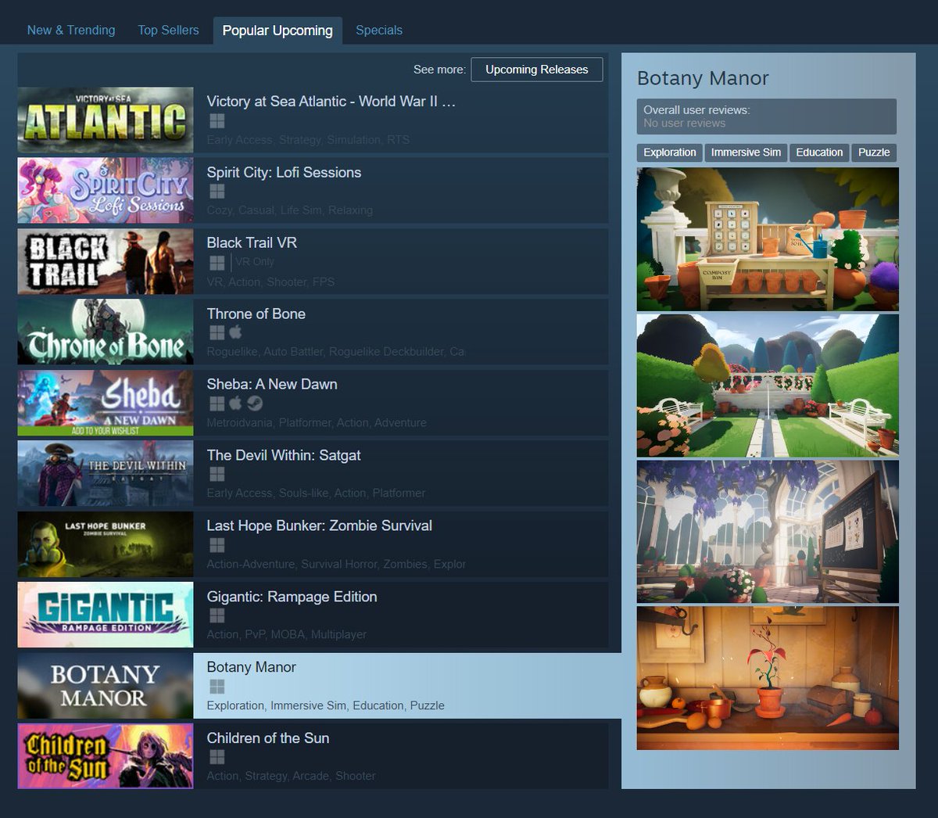This screenshot has height=818, width=938.
Task: Open the greenhouse chalkboard screenshot of Botany Manor
Action: 768,532
